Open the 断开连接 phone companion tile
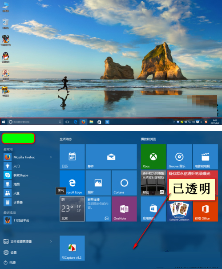 [x=98, y=209]
